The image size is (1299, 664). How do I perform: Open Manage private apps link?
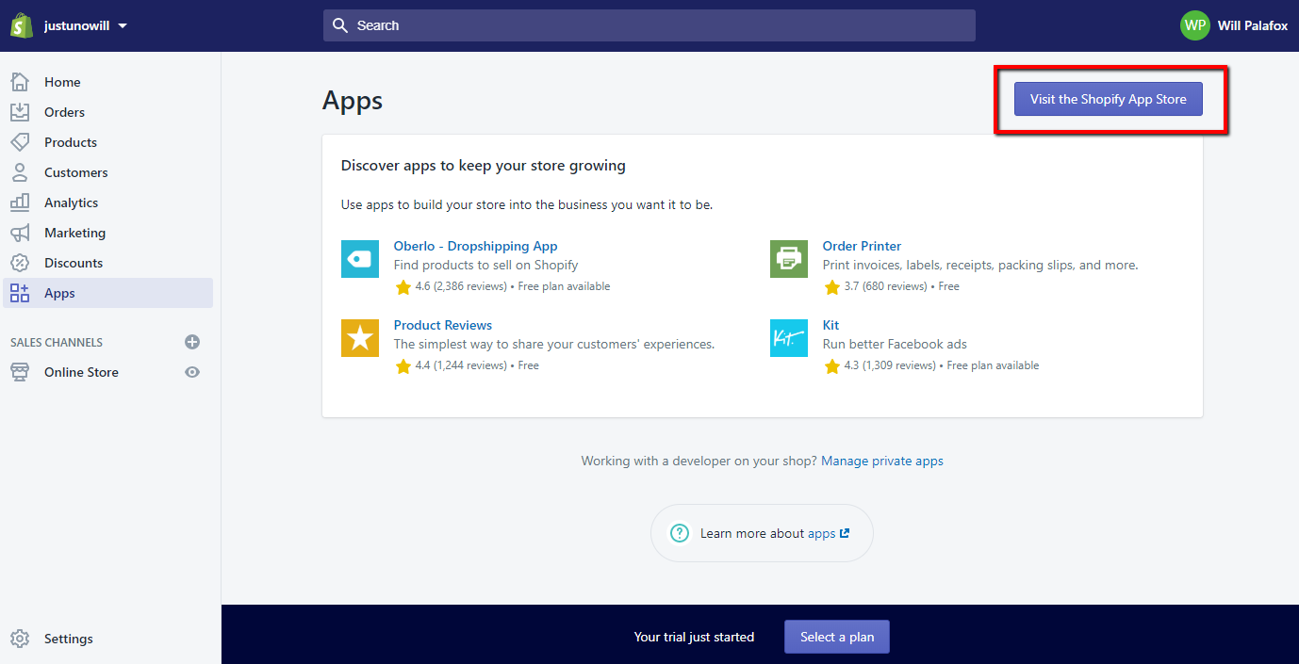click(881, 461)
